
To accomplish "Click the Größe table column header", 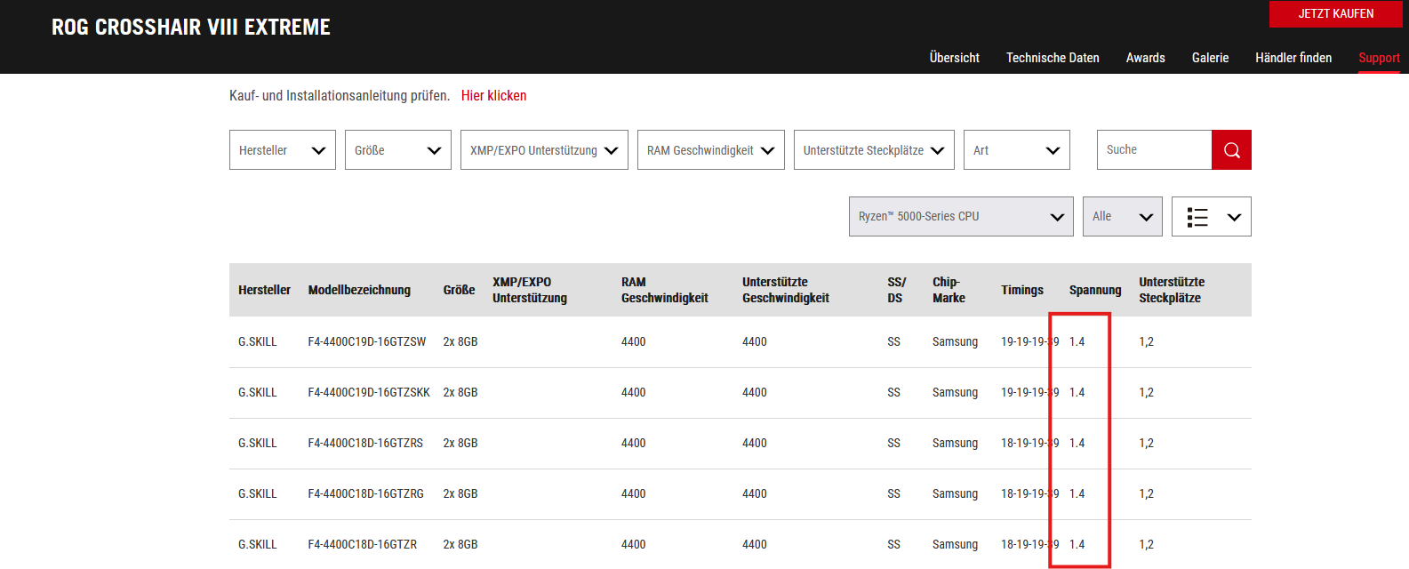I will 459,290.
